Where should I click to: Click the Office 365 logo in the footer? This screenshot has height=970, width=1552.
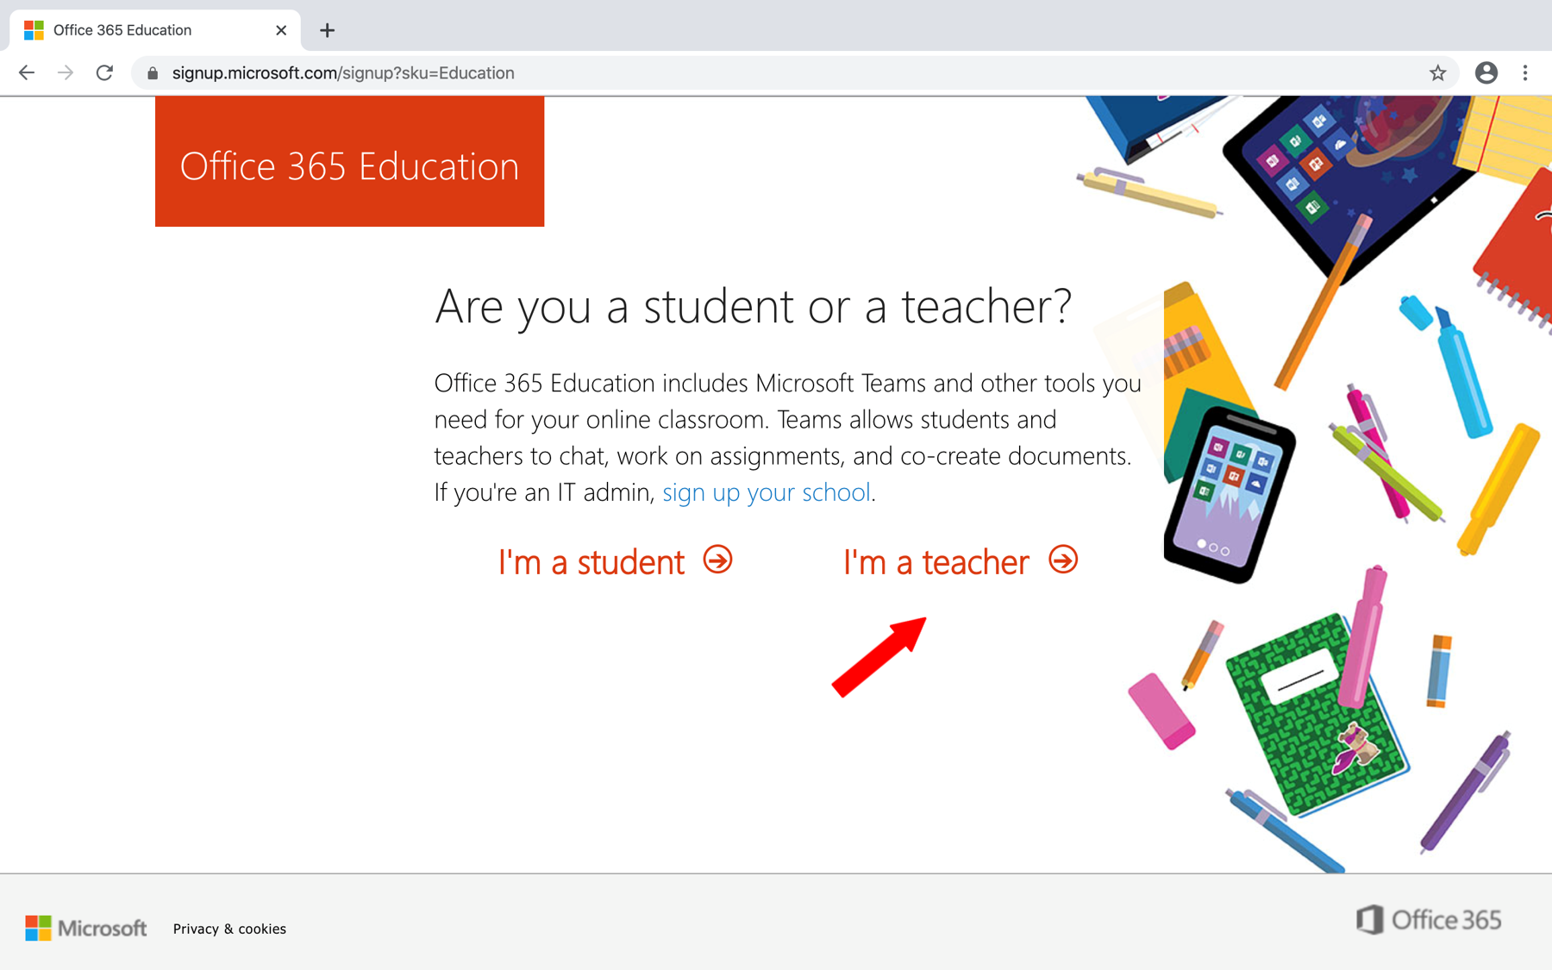(x=1429, y=920)
